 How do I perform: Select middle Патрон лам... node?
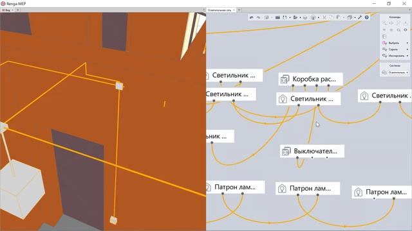point(308,188)
